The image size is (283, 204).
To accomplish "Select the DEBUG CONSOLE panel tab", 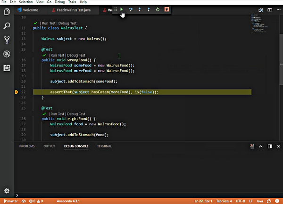I will (x=76, y=146).
